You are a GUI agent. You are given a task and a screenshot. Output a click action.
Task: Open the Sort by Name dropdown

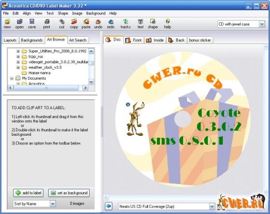[53, 204]
